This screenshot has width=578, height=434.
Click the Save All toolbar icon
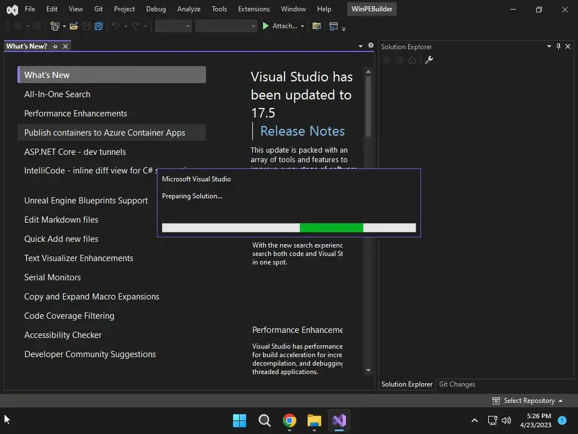point(98,26)
